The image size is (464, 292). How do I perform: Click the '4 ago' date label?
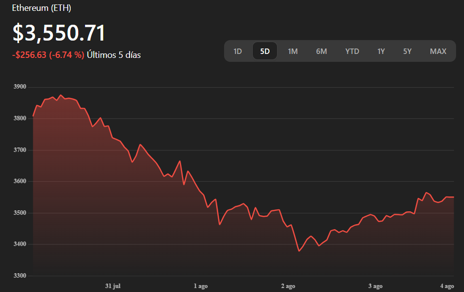point(447,286)
